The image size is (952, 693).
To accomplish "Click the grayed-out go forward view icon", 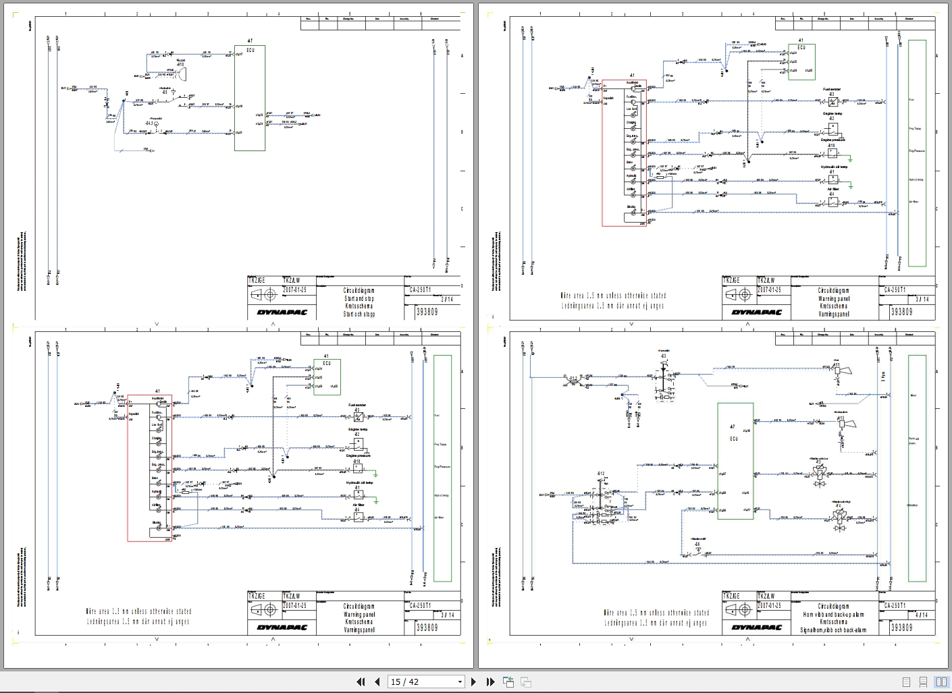I will [525, 682].
